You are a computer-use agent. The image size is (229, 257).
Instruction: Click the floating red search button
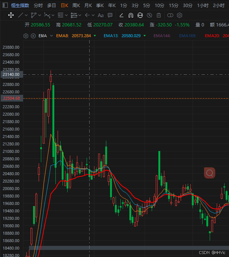point(210,173)
